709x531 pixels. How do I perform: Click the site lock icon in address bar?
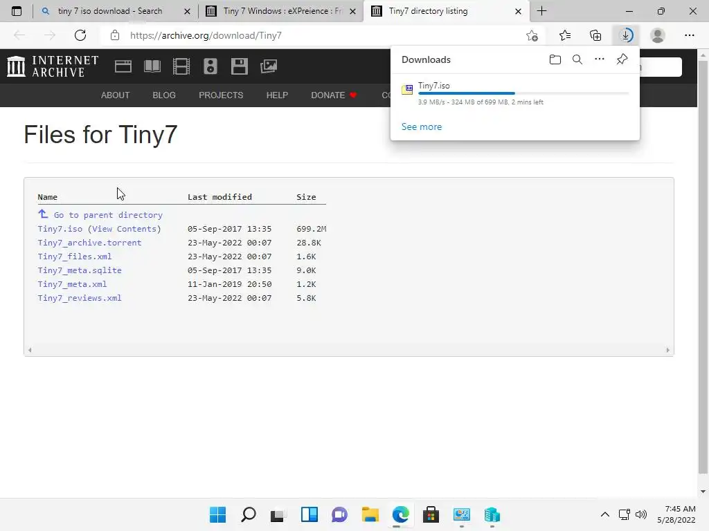pos(115,35)
